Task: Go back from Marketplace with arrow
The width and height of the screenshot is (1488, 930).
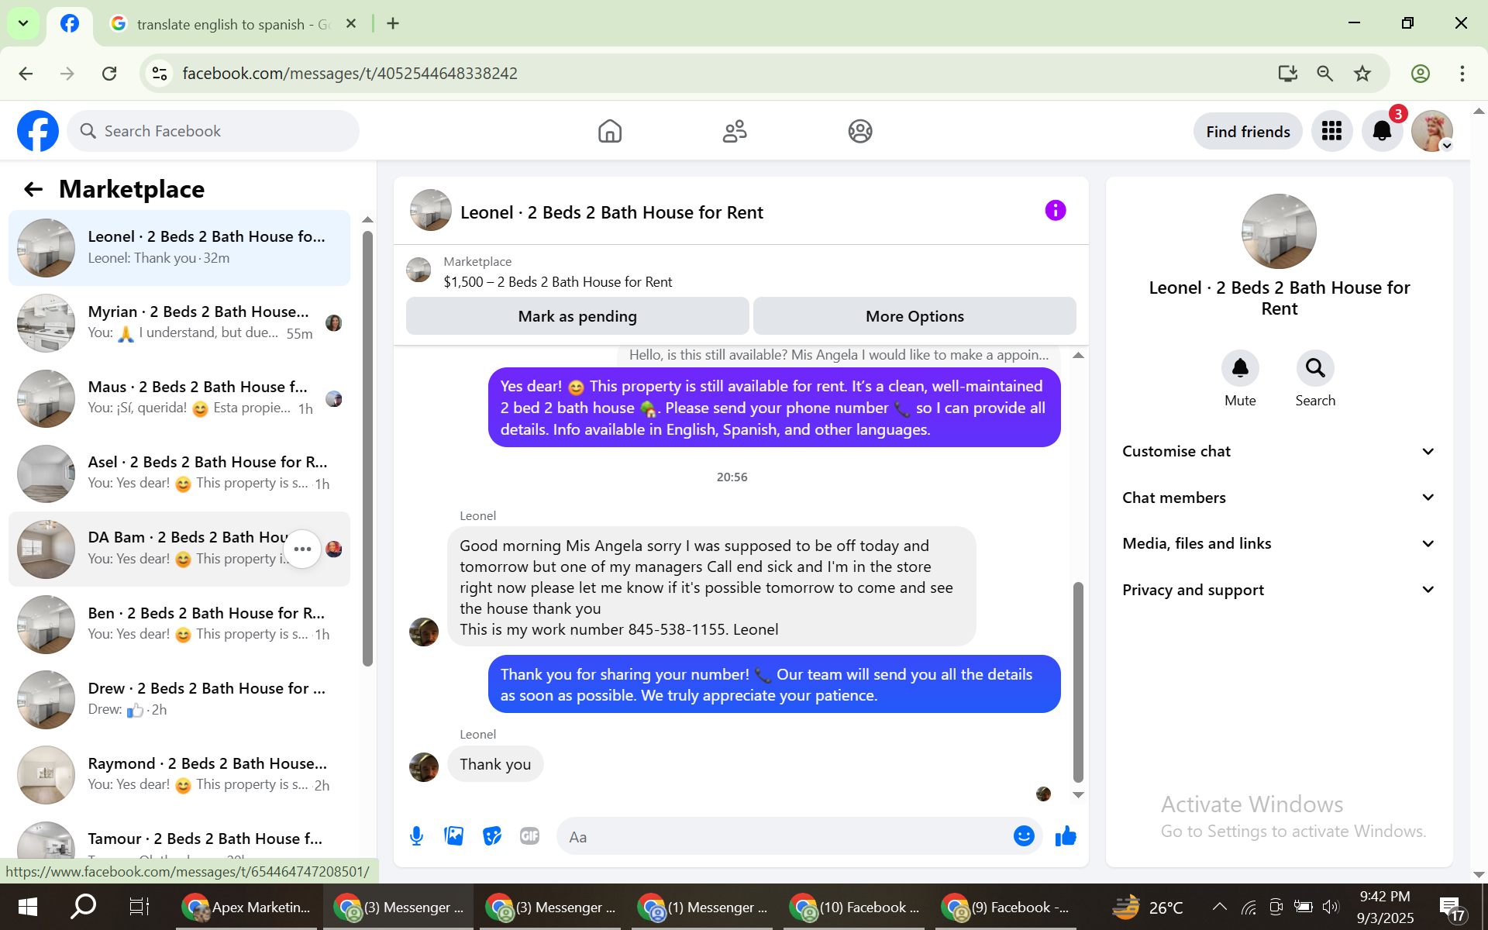Action: click(33, 189)
